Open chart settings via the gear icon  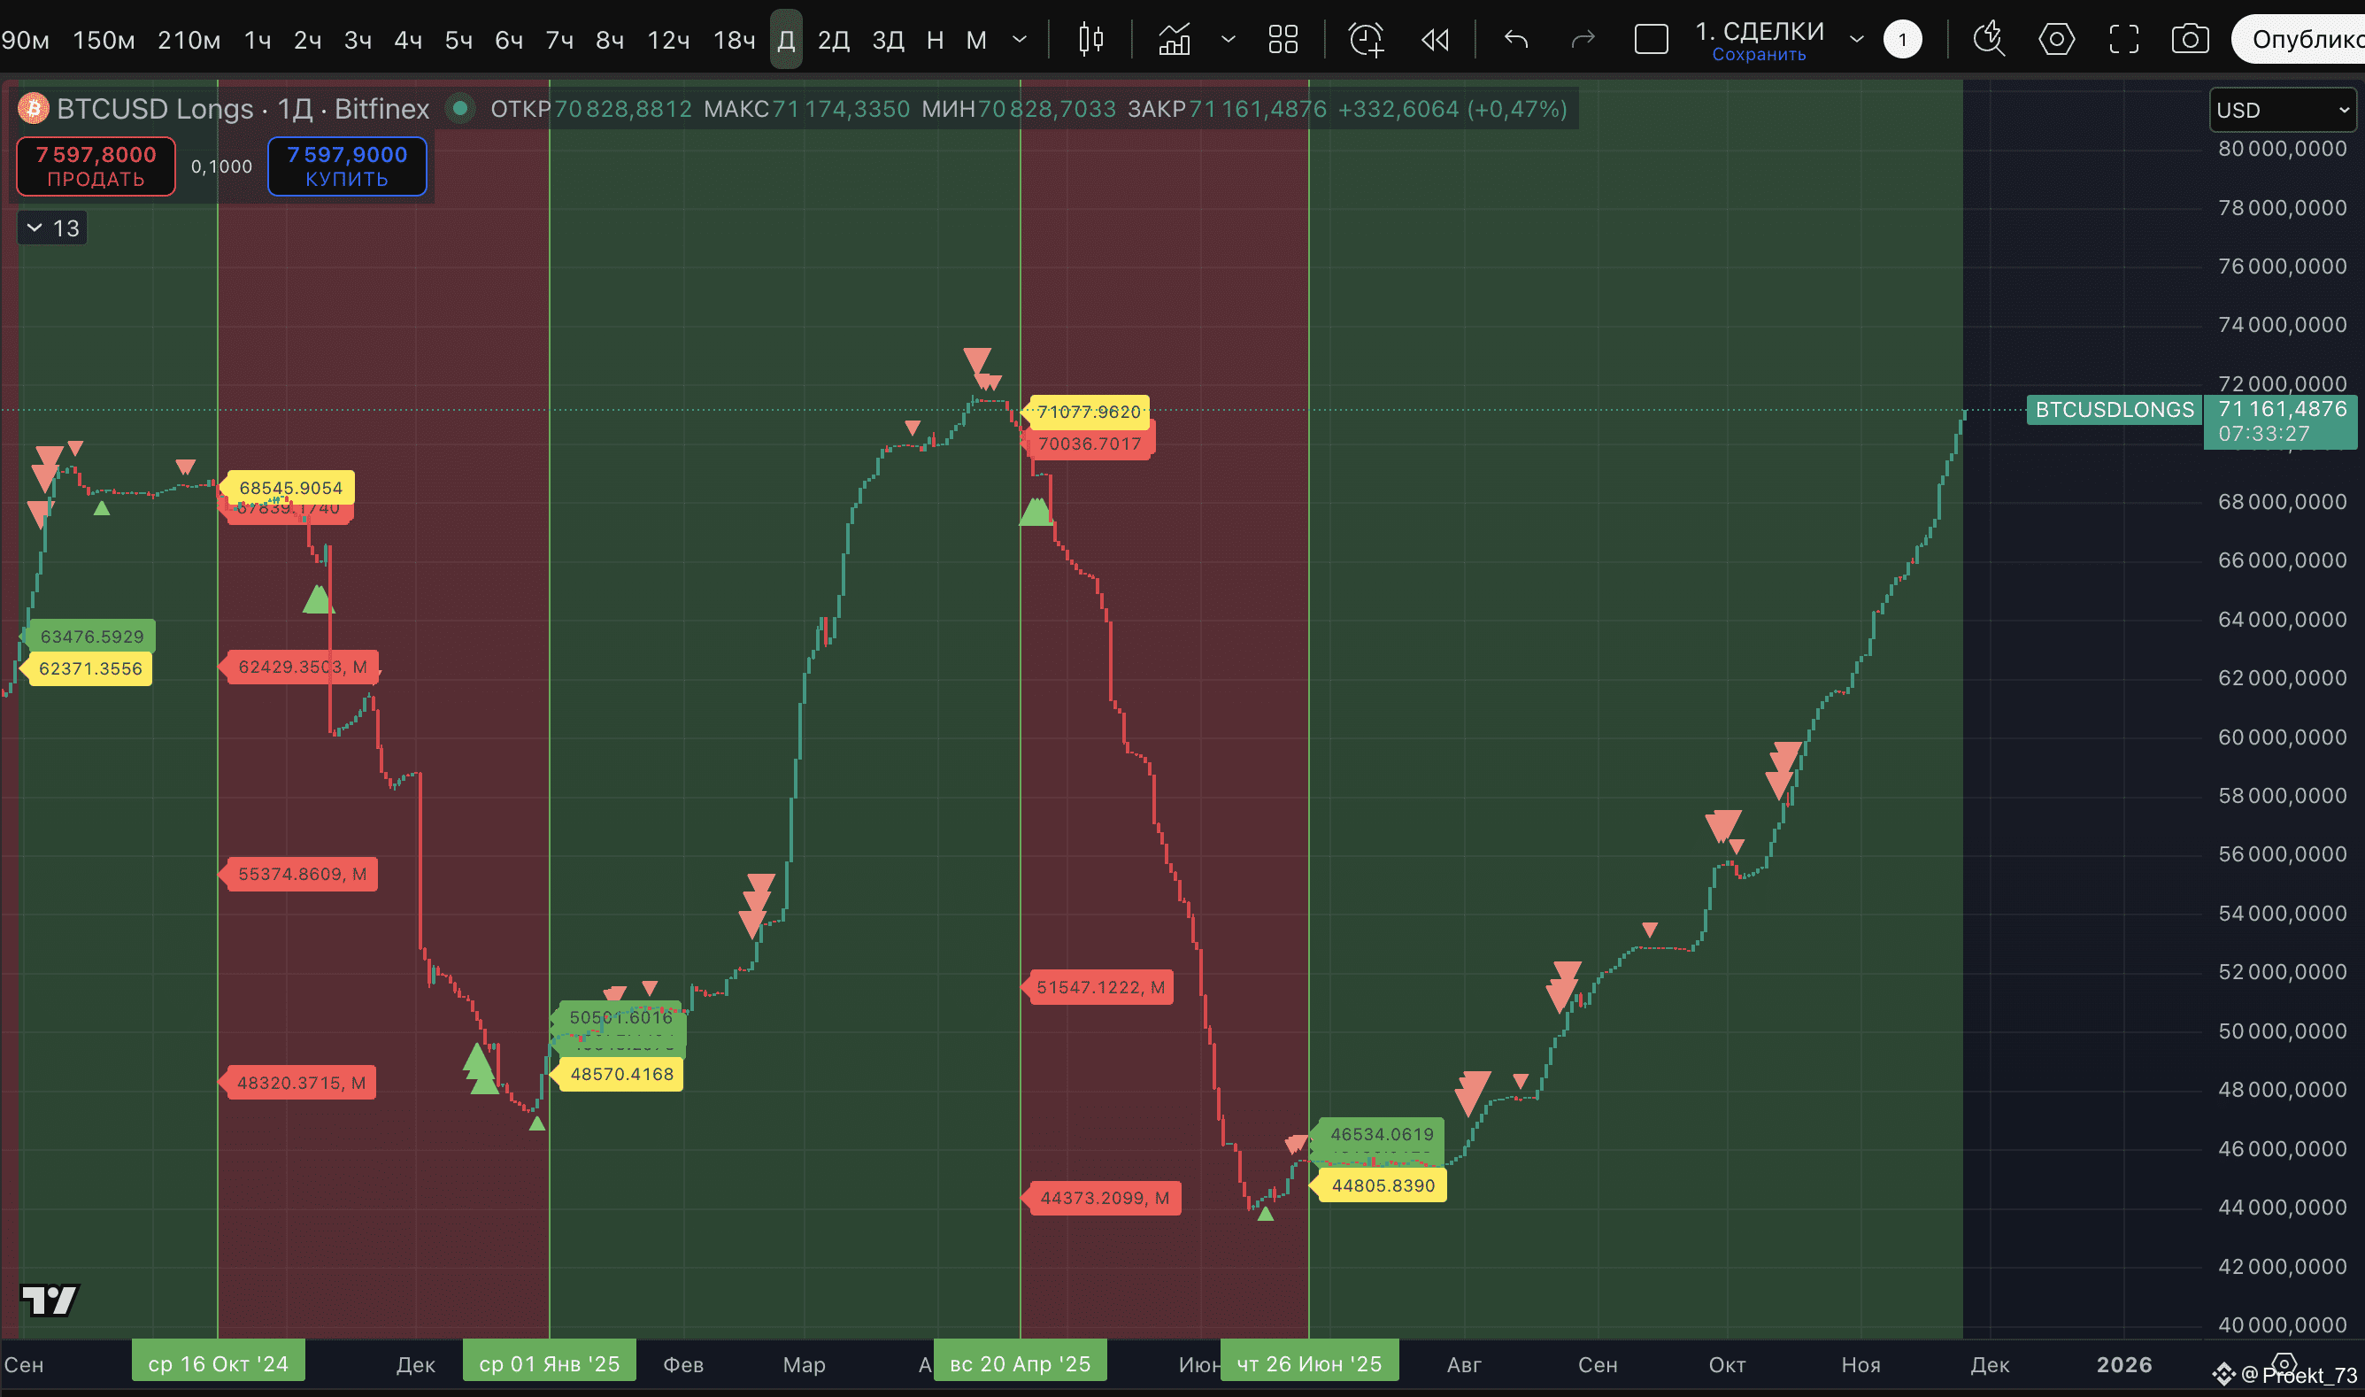coord(2056,40)
